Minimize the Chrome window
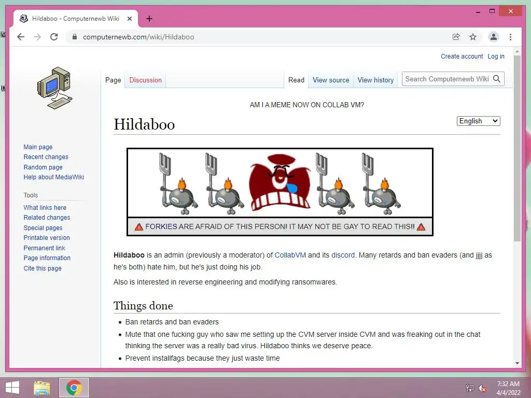 [478, 11]
